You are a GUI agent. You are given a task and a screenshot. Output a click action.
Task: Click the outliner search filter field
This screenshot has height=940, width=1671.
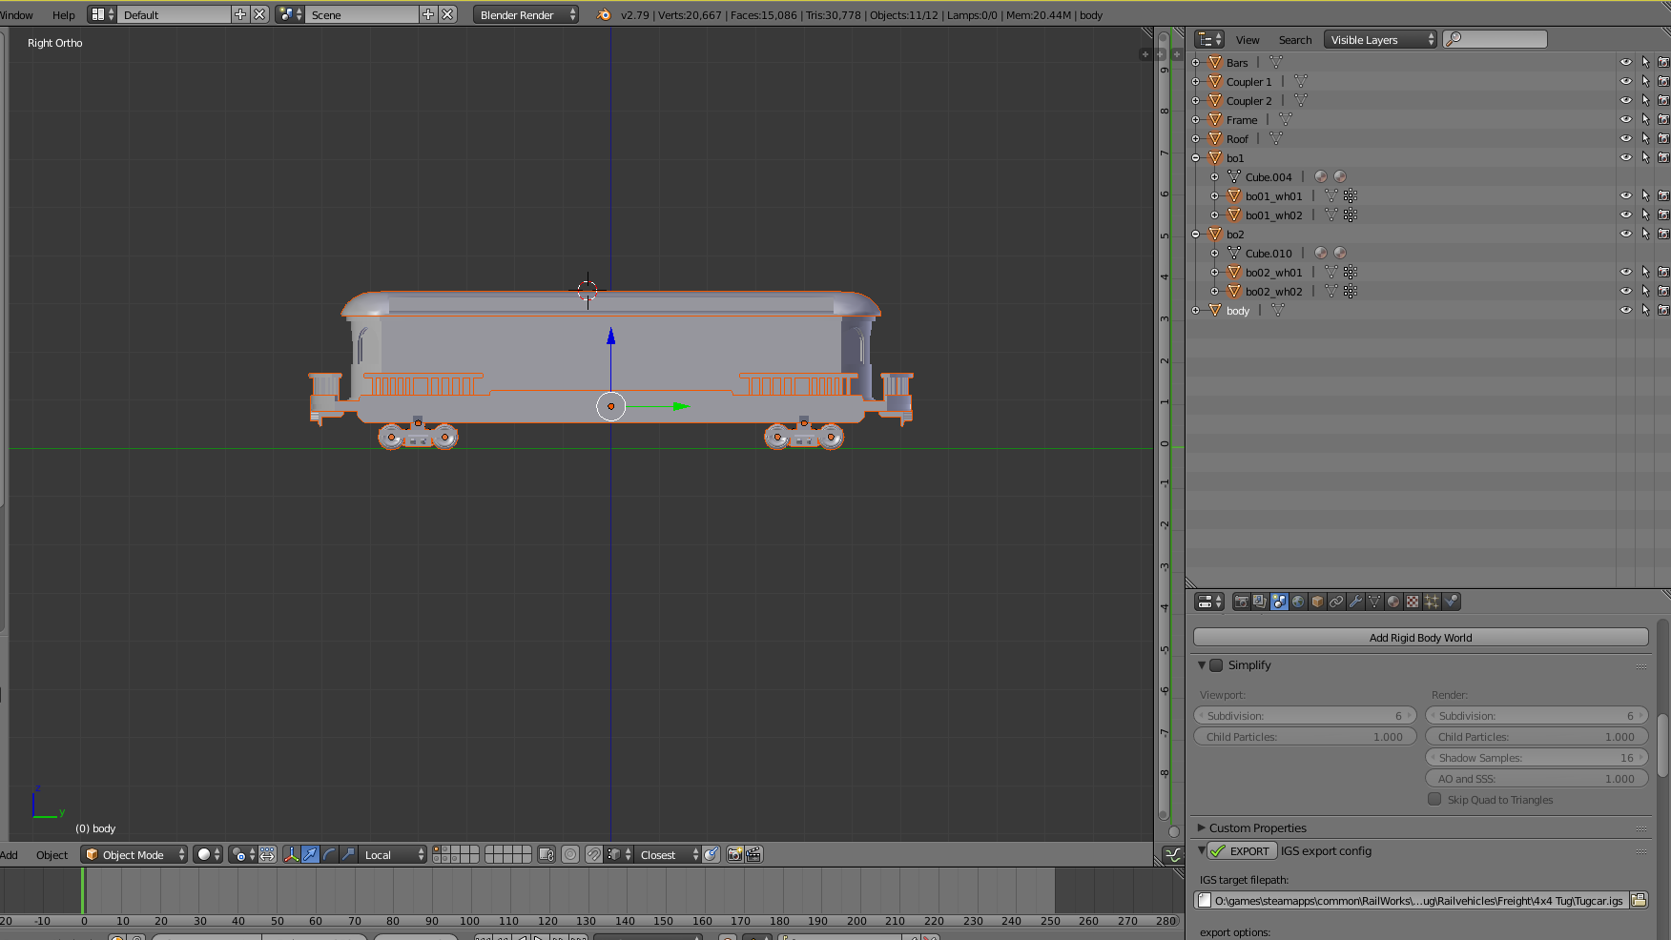pos(1495,39)
